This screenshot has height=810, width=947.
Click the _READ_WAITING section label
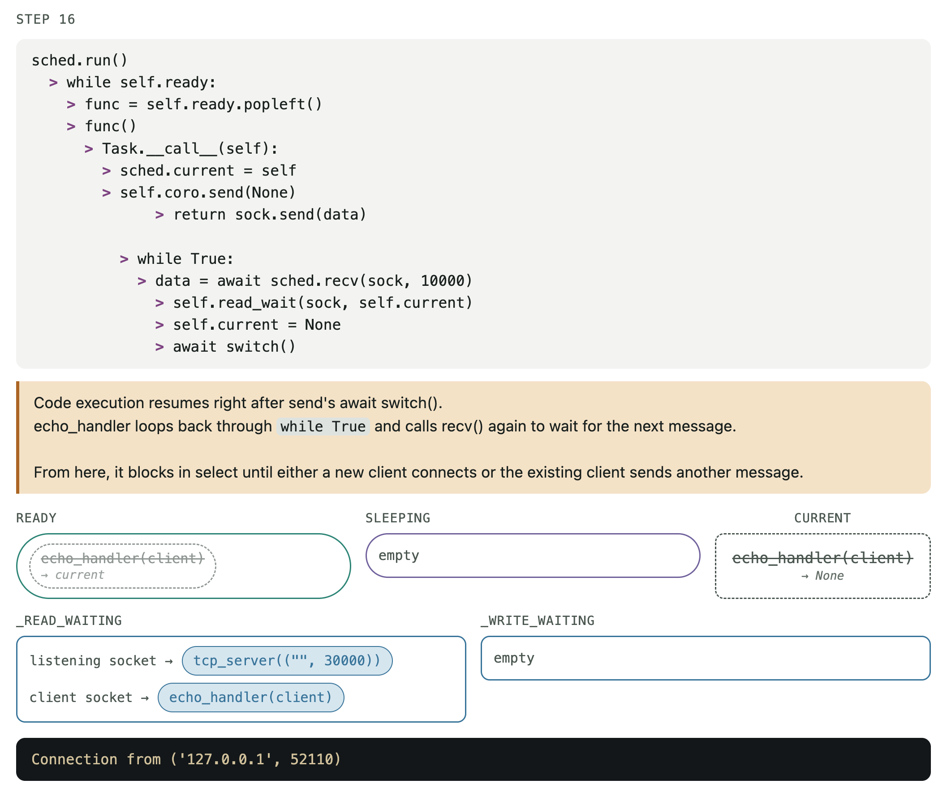[69, 620]
